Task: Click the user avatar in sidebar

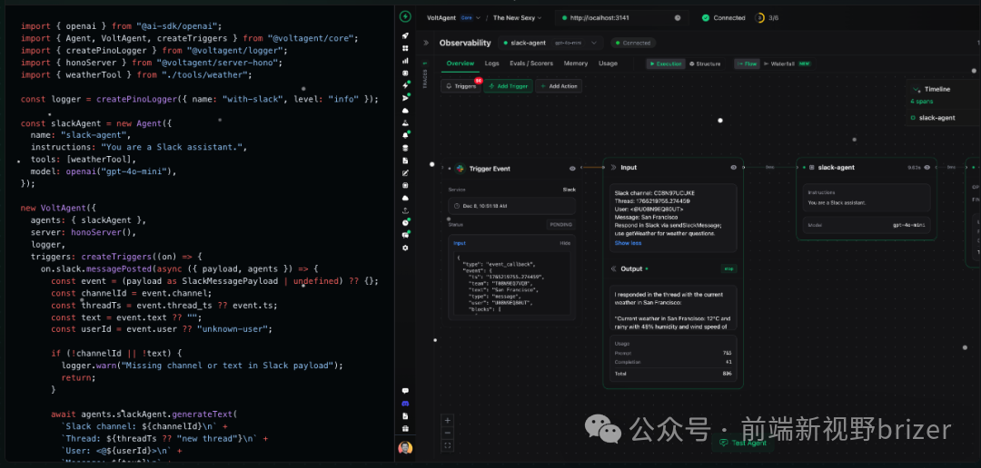Action: 405,448
